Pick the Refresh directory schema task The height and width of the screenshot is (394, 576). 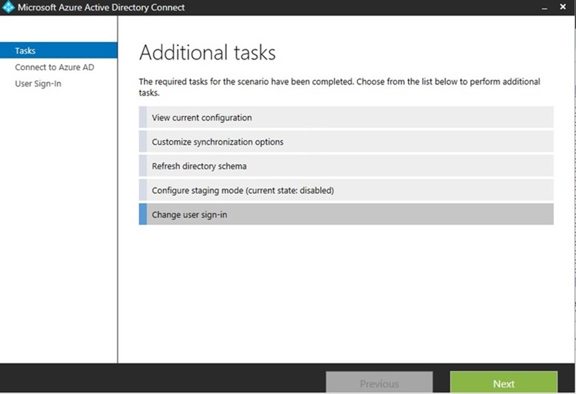coord(346,166)
